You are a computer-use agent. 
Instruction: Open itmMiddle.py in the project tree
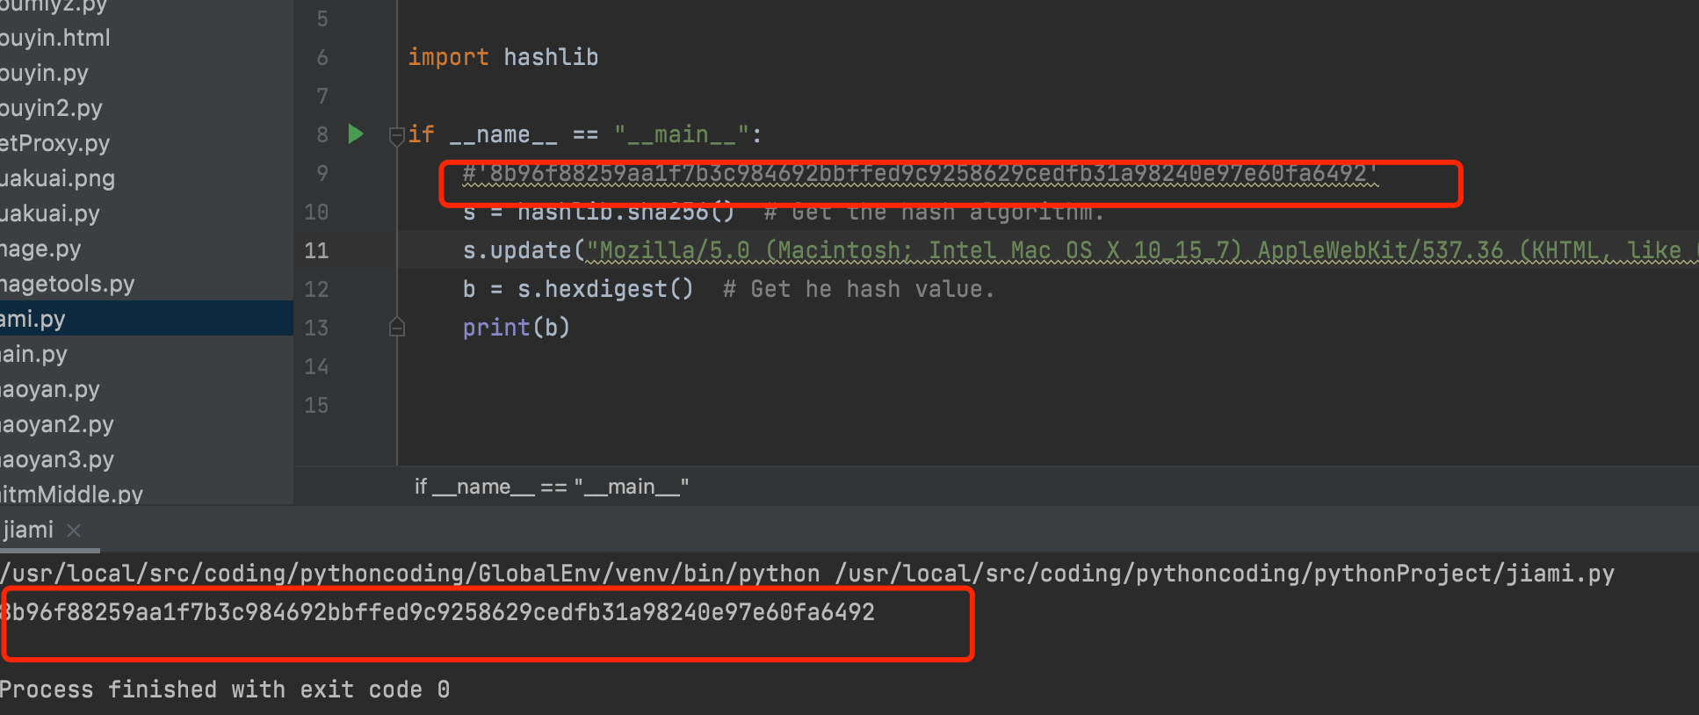pyautogui.click(x=71, y=494)
